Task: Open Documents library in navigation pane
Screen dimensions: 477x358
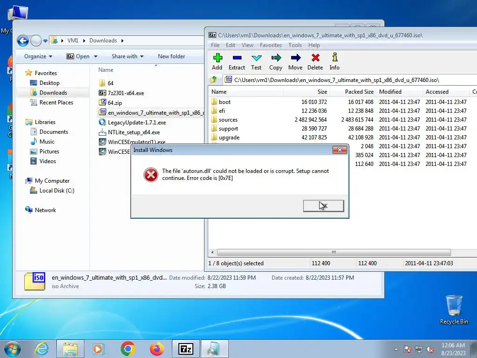Action: pyautogui.click(x=54, y=132)
